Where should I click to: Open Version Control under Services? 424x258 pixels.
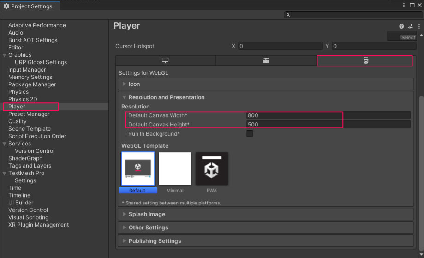coord(35,151)
